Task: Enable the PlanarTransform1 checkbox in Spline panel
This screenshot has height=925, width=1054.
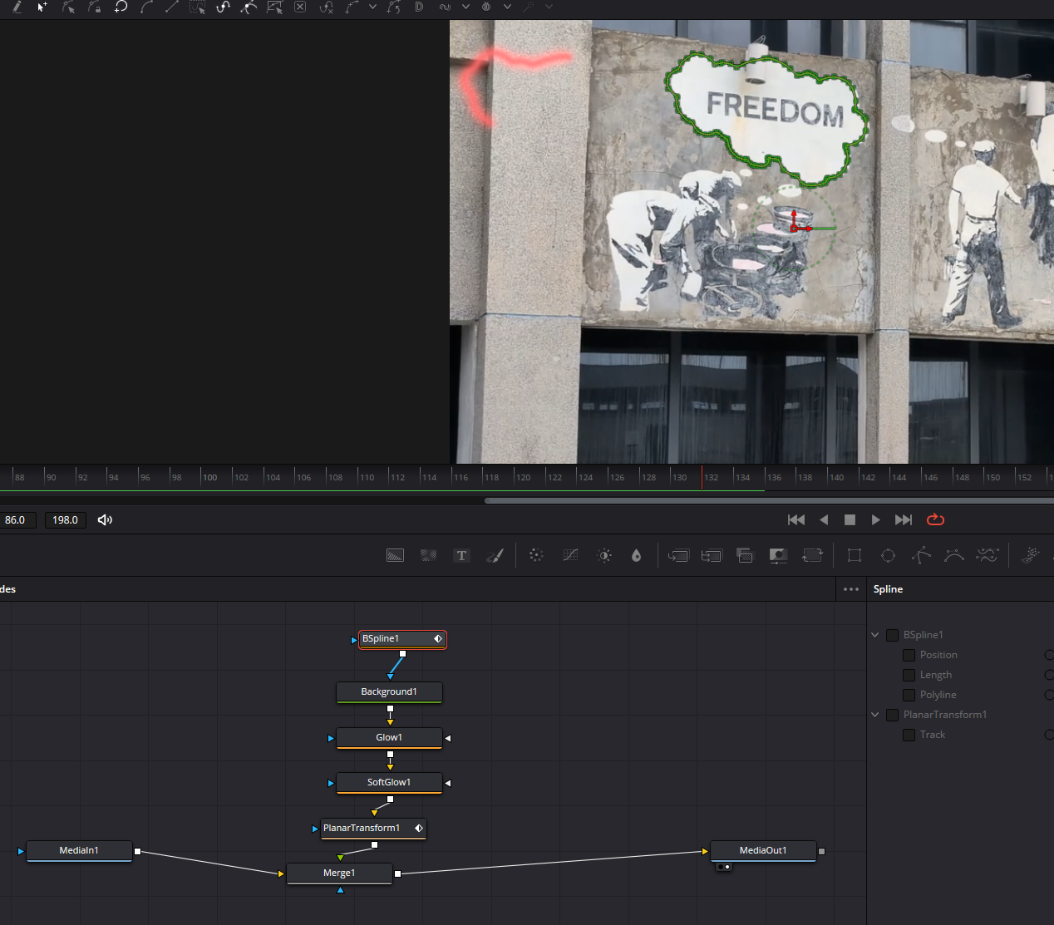Action: coord(892,715)
